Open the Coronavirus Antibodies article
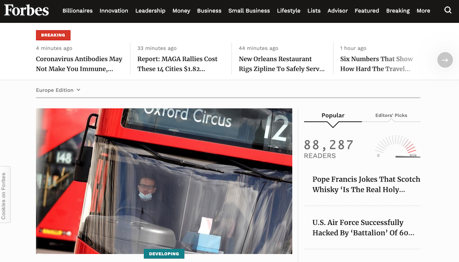459x262 pixels. coord(79,64)
